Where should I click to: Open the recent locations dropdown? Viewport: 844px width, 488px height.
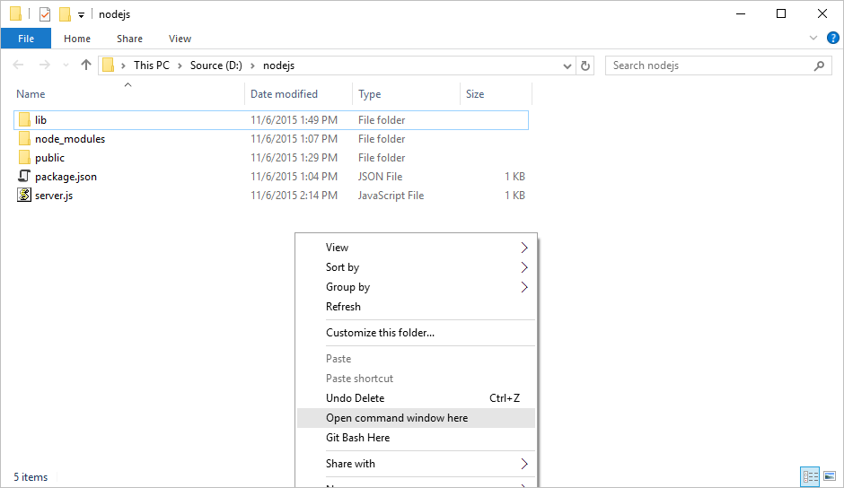point(66,65)
